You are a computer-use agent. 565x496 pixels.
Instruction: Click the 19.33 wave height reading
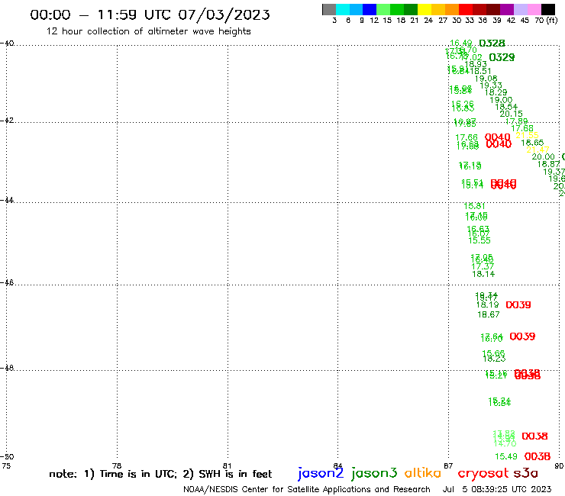tap(491, 85)
